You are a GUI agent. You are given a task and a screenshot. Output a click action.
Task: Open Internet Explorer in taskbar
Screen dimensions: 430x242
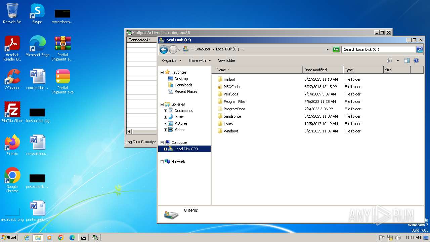pos(27,238)
